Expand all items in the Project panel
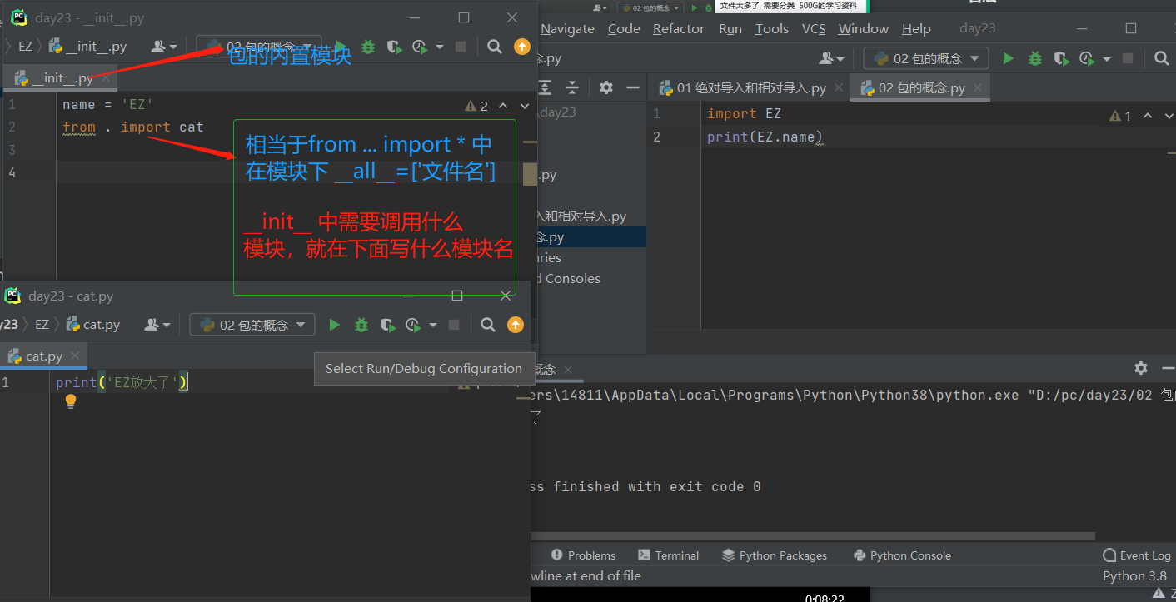The width and height of the screenshot is (1176, 602). tap(546, 87)
